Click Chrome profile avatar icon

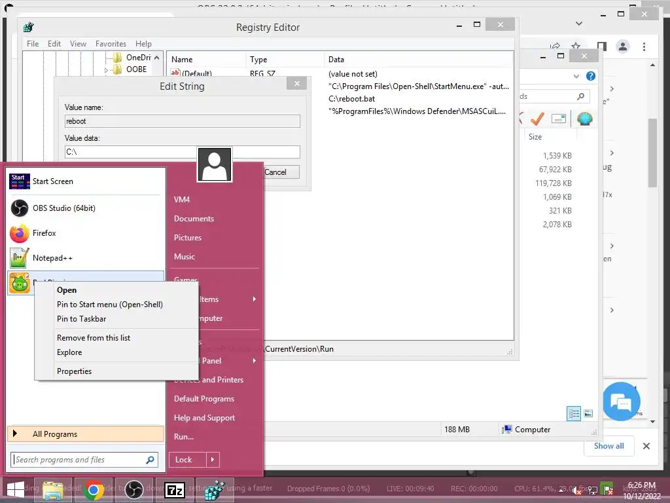[x=623, y=47]
